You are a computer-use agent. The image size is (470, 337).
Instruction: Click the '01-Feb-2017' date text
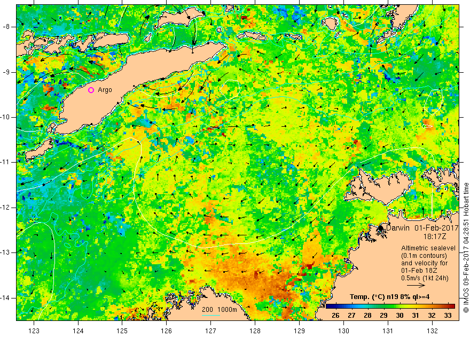(436, 228)
